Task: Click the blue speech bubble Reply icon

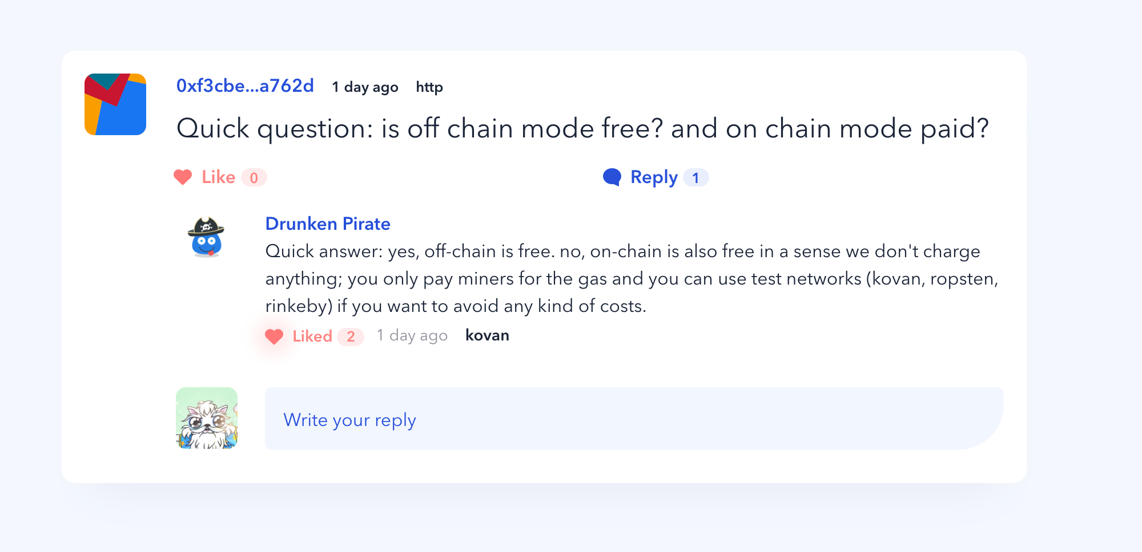Action: [x=612, y=177]
